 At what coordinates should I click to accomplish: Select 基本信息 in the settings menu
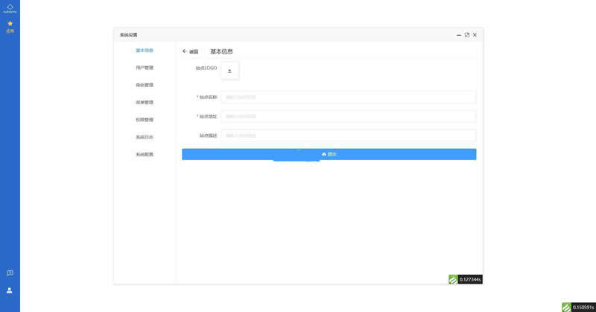click(x=145, y=51)
